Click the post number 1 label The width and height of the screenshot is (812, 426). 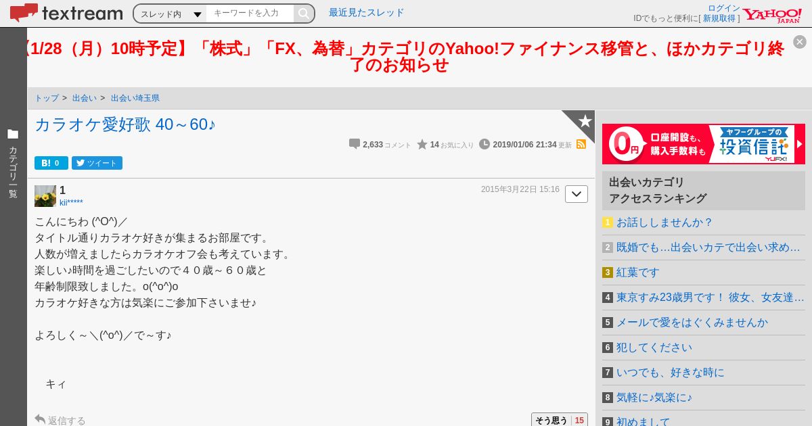tap(62, 190)
